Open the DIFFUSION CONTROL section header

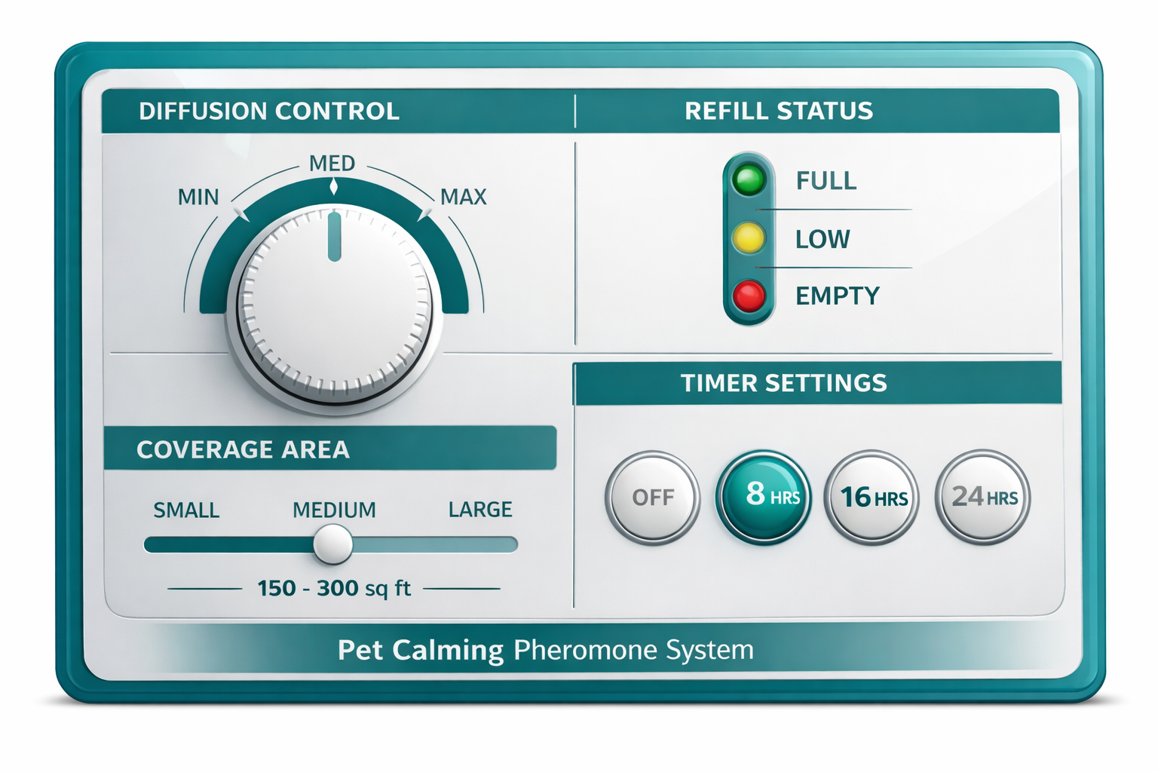tap(268, 111)
